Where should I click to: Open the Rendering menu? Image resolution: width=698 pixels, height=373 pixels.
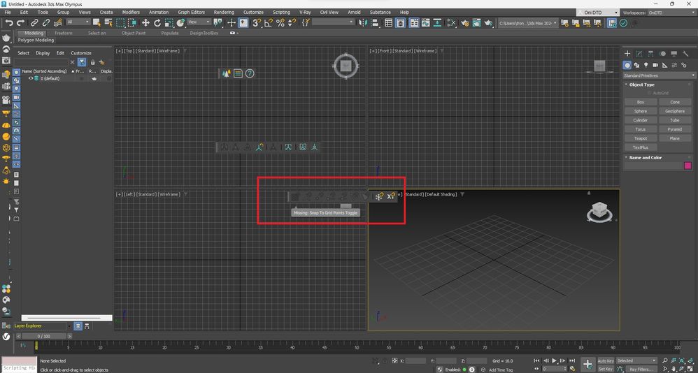(x=224, y=13)
